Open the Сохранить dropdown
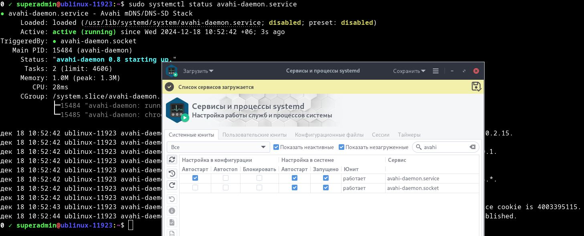This screenshot has width=584, height=236. click(x=409, y=71)
